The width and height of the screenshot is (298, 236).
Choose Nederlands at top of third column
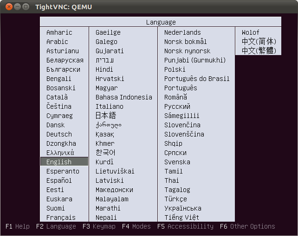tap(182, 32)
